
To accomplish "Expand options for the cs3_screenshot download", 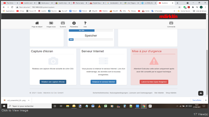I will coord(29,100).
